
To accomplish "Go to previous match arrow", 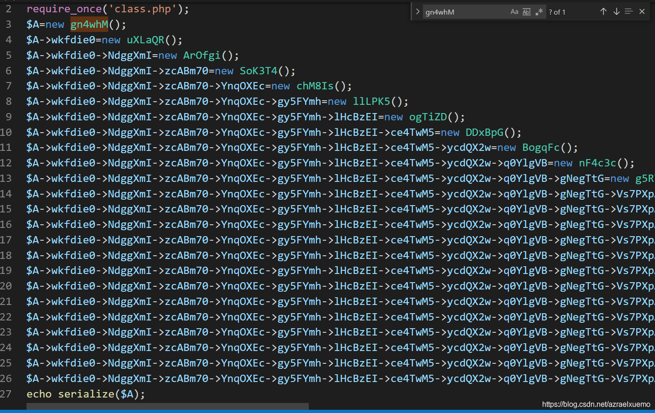I will click(603, 11).
